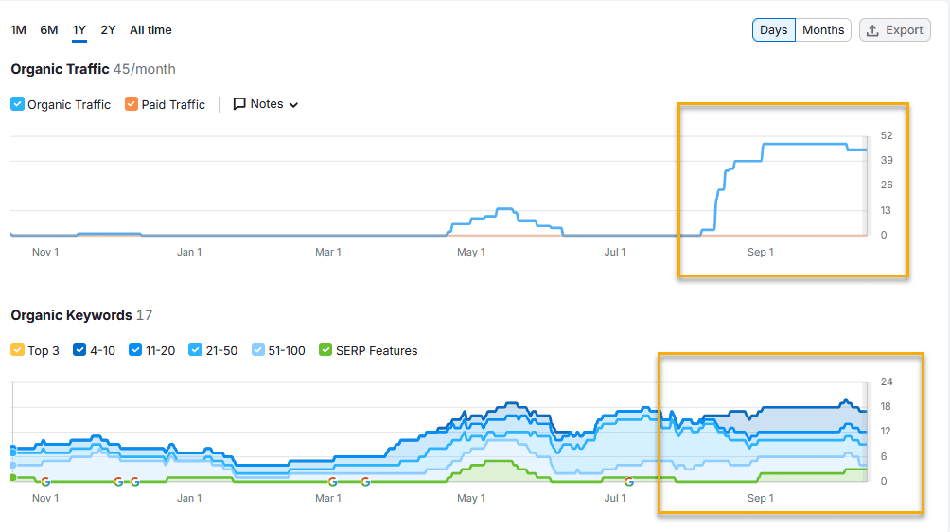Choose the 2Y time range
Image resolution: width=950 pixels, height=532 pixels.
pos(108,30)
